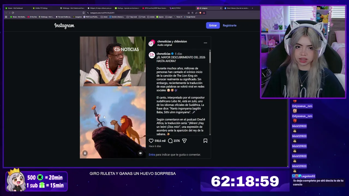Image resolution: width=349 pixels, height=196 pixels.
Task: Click the Entrar button
Action: 213,26
